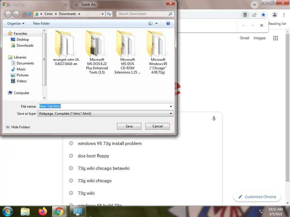This screenshot has height=217, width=290.
Task: Expand the view options dropdown arrow
Action: tap(156, 23)
